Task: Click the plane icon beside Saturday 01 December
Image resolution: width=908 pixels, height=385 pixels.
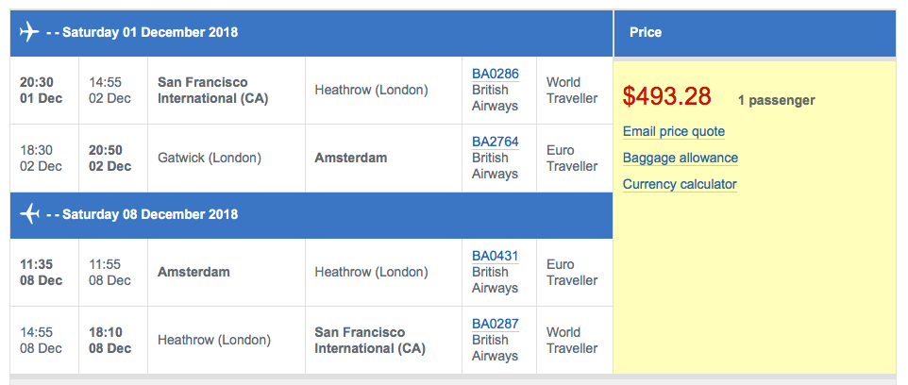Action: [x=29, y=32]
